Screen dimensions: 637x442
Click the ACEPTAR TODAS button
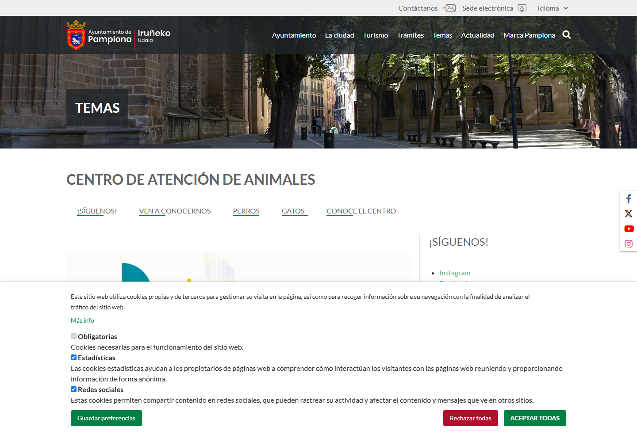(535, 418)
